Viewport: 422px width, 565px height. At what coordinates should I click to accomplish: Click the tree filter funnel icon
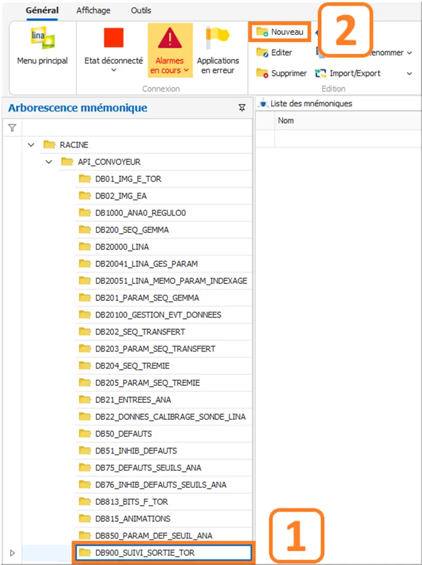coord(12,129)
